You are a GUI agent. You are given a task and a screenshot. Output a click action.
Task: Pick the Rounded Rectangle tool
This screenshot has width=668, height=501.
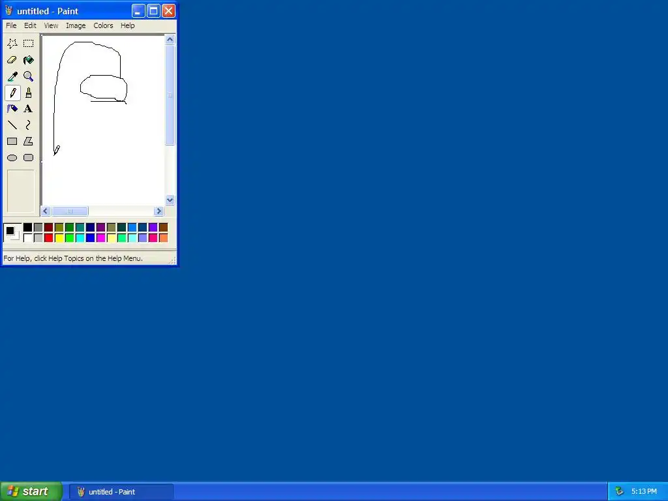28,158
